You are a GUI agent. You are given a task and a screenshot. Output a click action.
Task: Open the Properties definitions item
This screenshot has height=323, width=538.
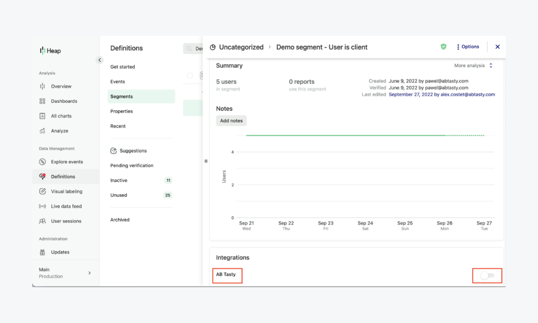point(122,111)
